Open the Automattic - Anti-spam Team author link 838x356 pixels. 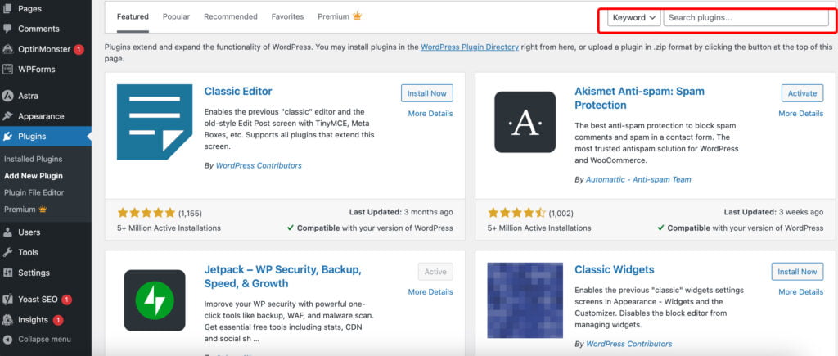[638, 179]
